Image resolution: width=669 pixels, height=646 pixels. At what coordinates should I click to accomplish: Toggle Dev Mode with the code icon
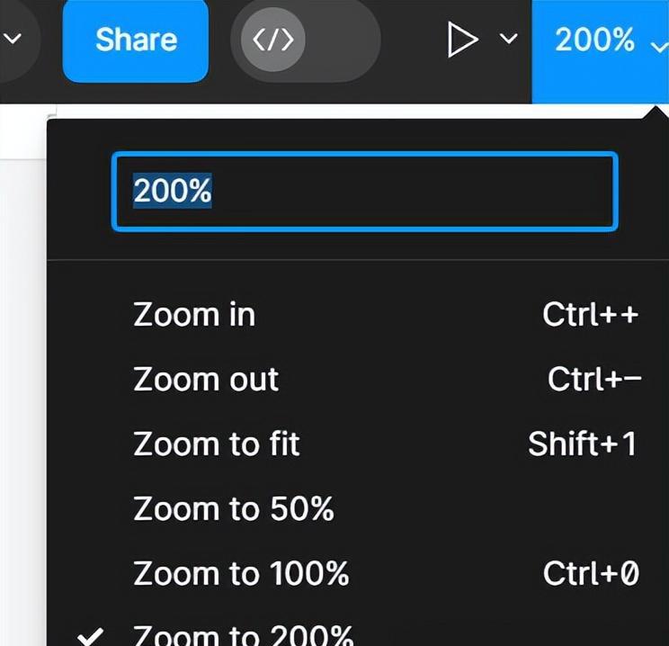pyautogui.click(x=273, y=40)
